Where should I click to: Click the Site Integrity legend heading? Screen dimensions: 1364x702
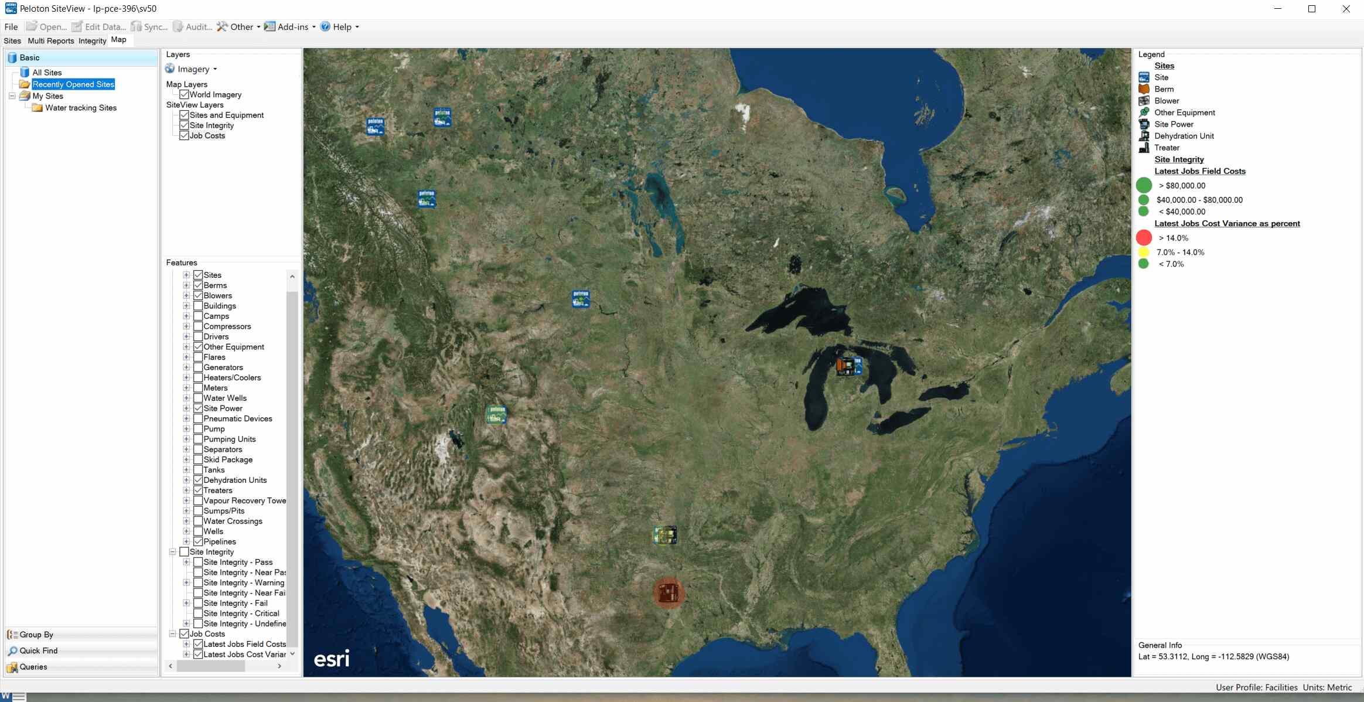[x=1179, y=159]
